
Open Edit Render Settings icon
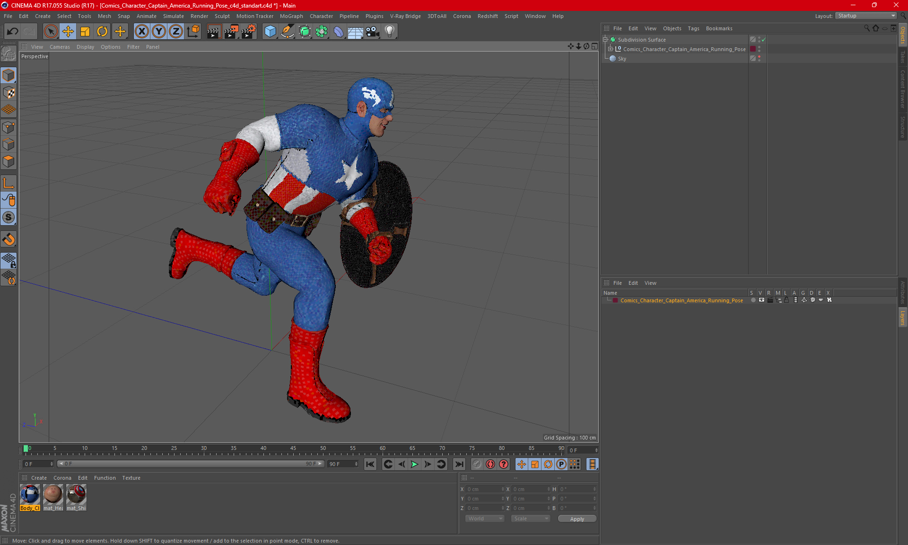point(249,32)
